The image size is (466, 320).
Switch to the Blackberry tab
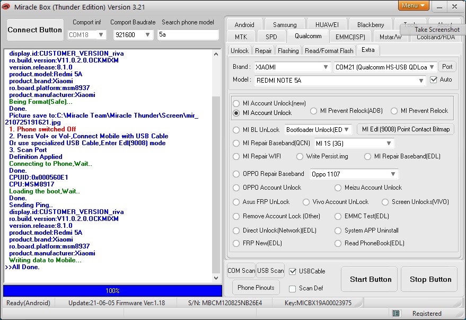point(371,25)
